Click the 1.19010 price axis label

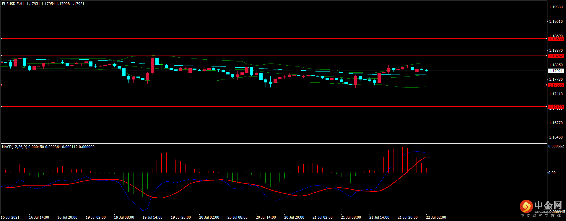point(556,22)
